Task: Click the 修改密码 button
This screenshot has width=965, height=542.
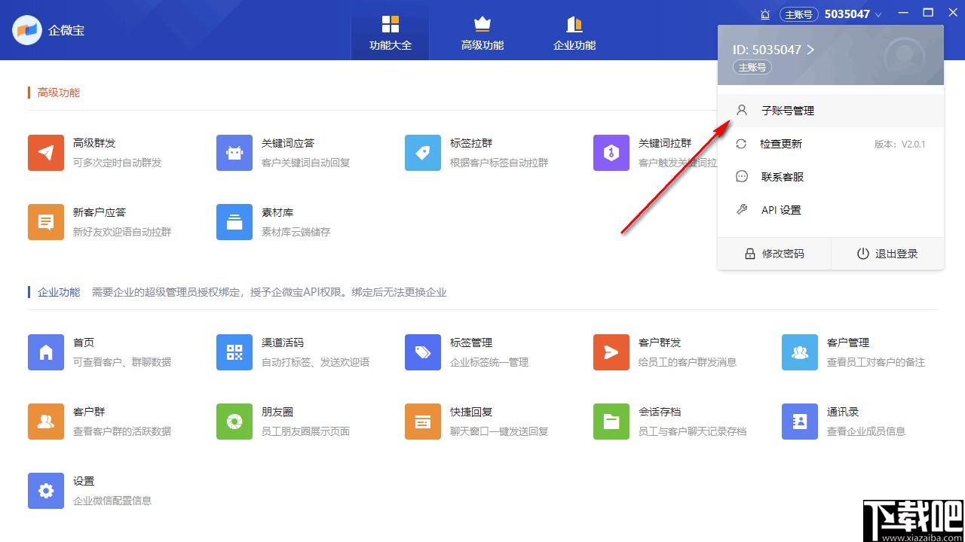Action: tap(774, 254)
